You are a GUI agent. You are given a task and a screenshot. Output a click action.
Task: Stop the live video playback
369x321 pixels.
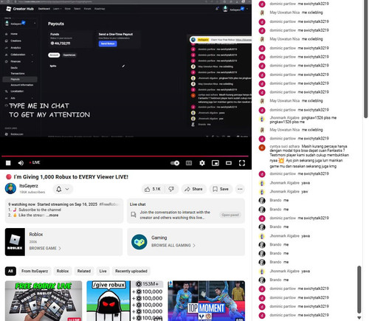[8, 163]
